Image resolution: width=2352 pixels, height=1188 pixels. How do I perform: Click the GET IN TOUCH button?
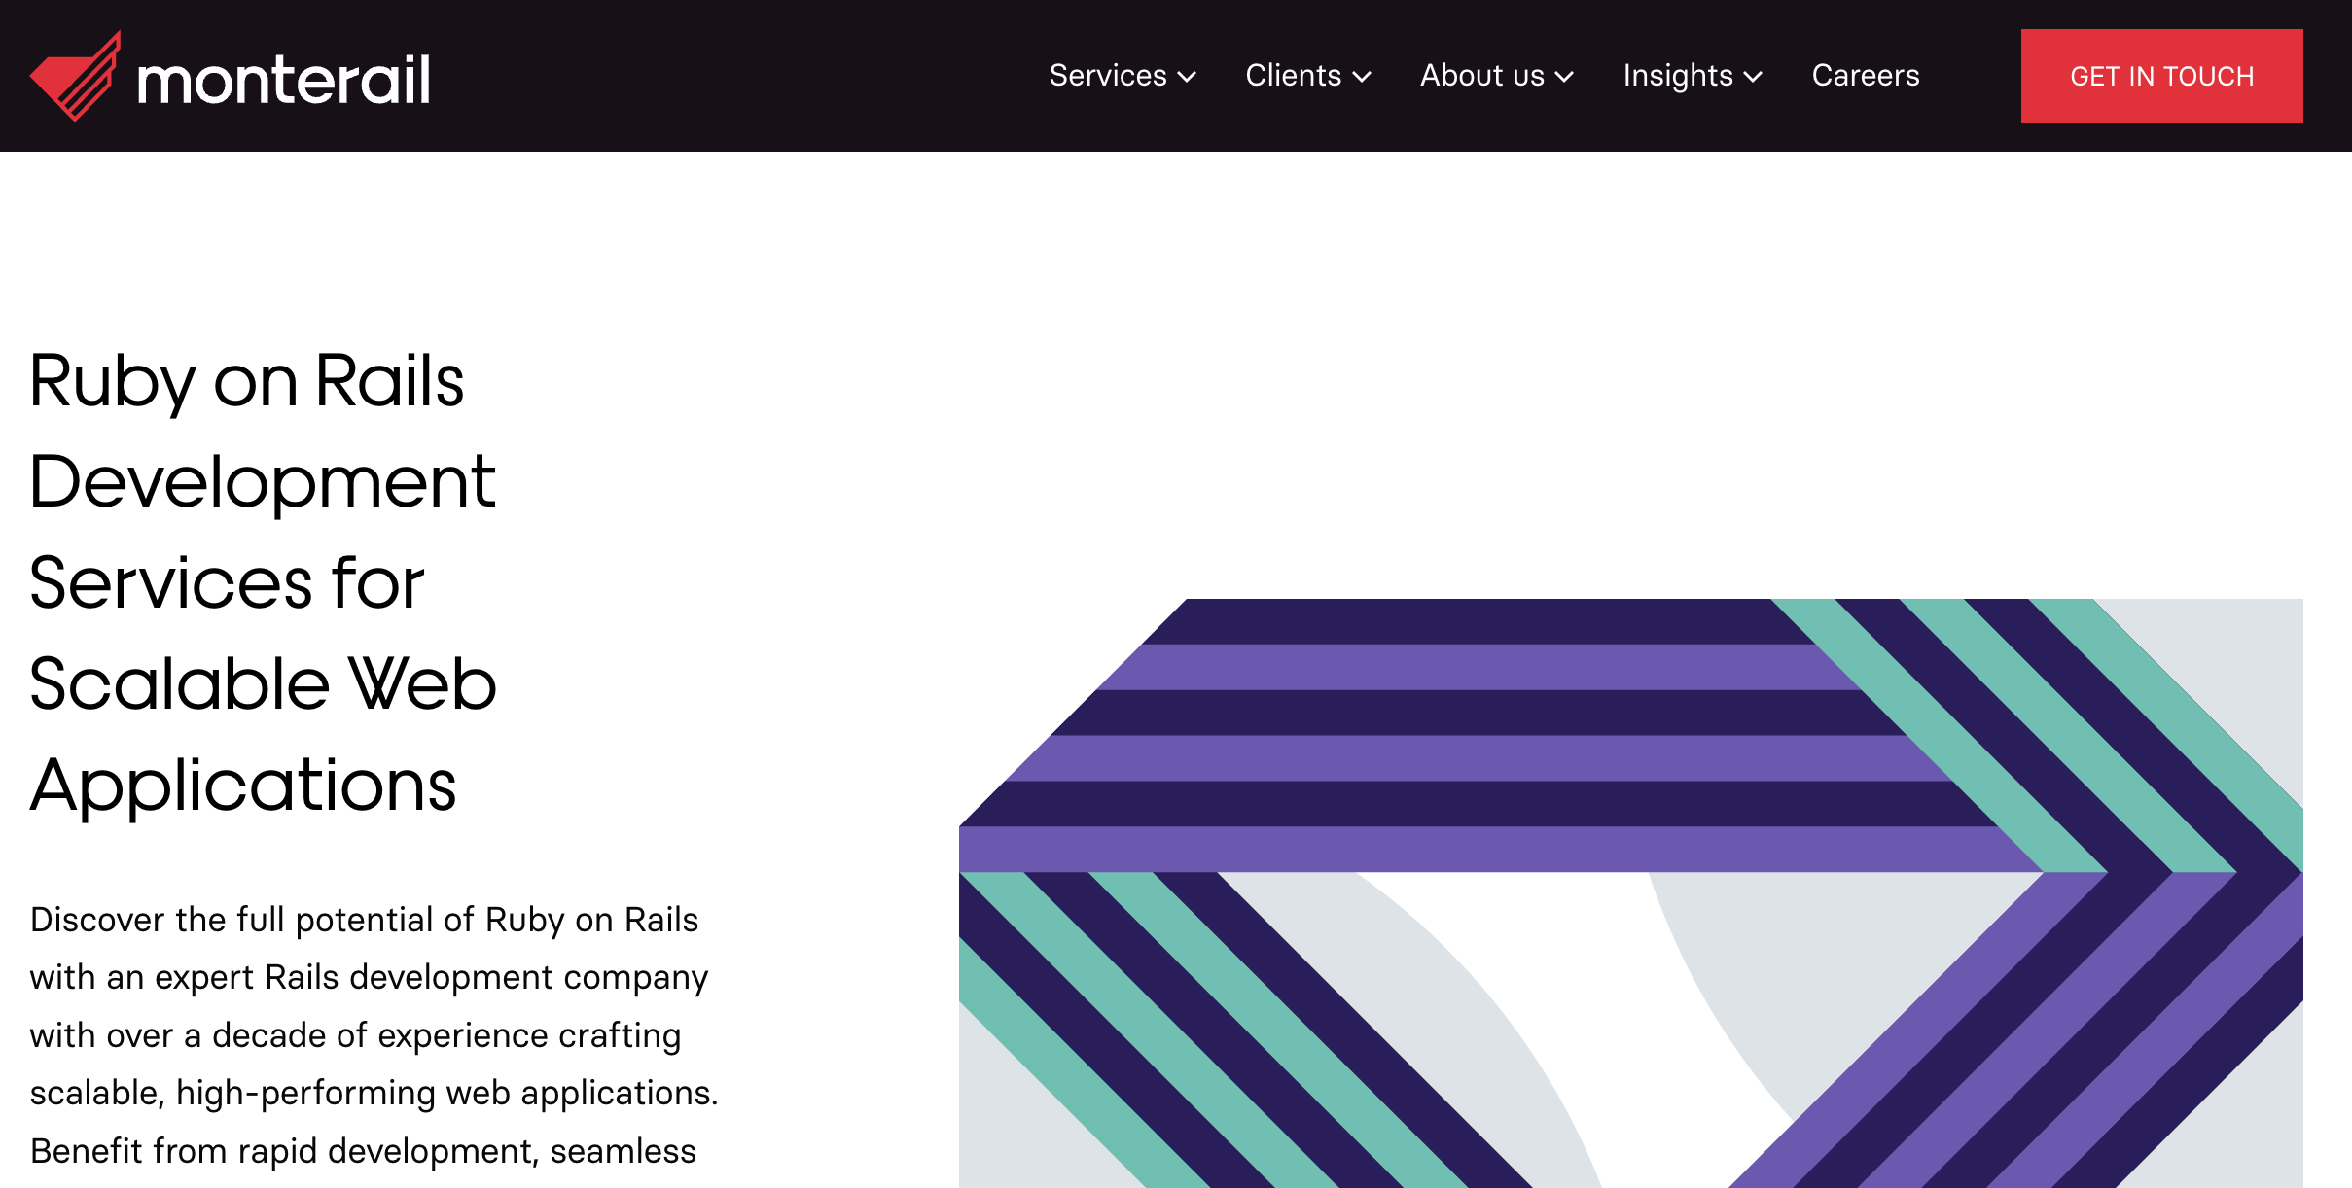pos(2161,76)
